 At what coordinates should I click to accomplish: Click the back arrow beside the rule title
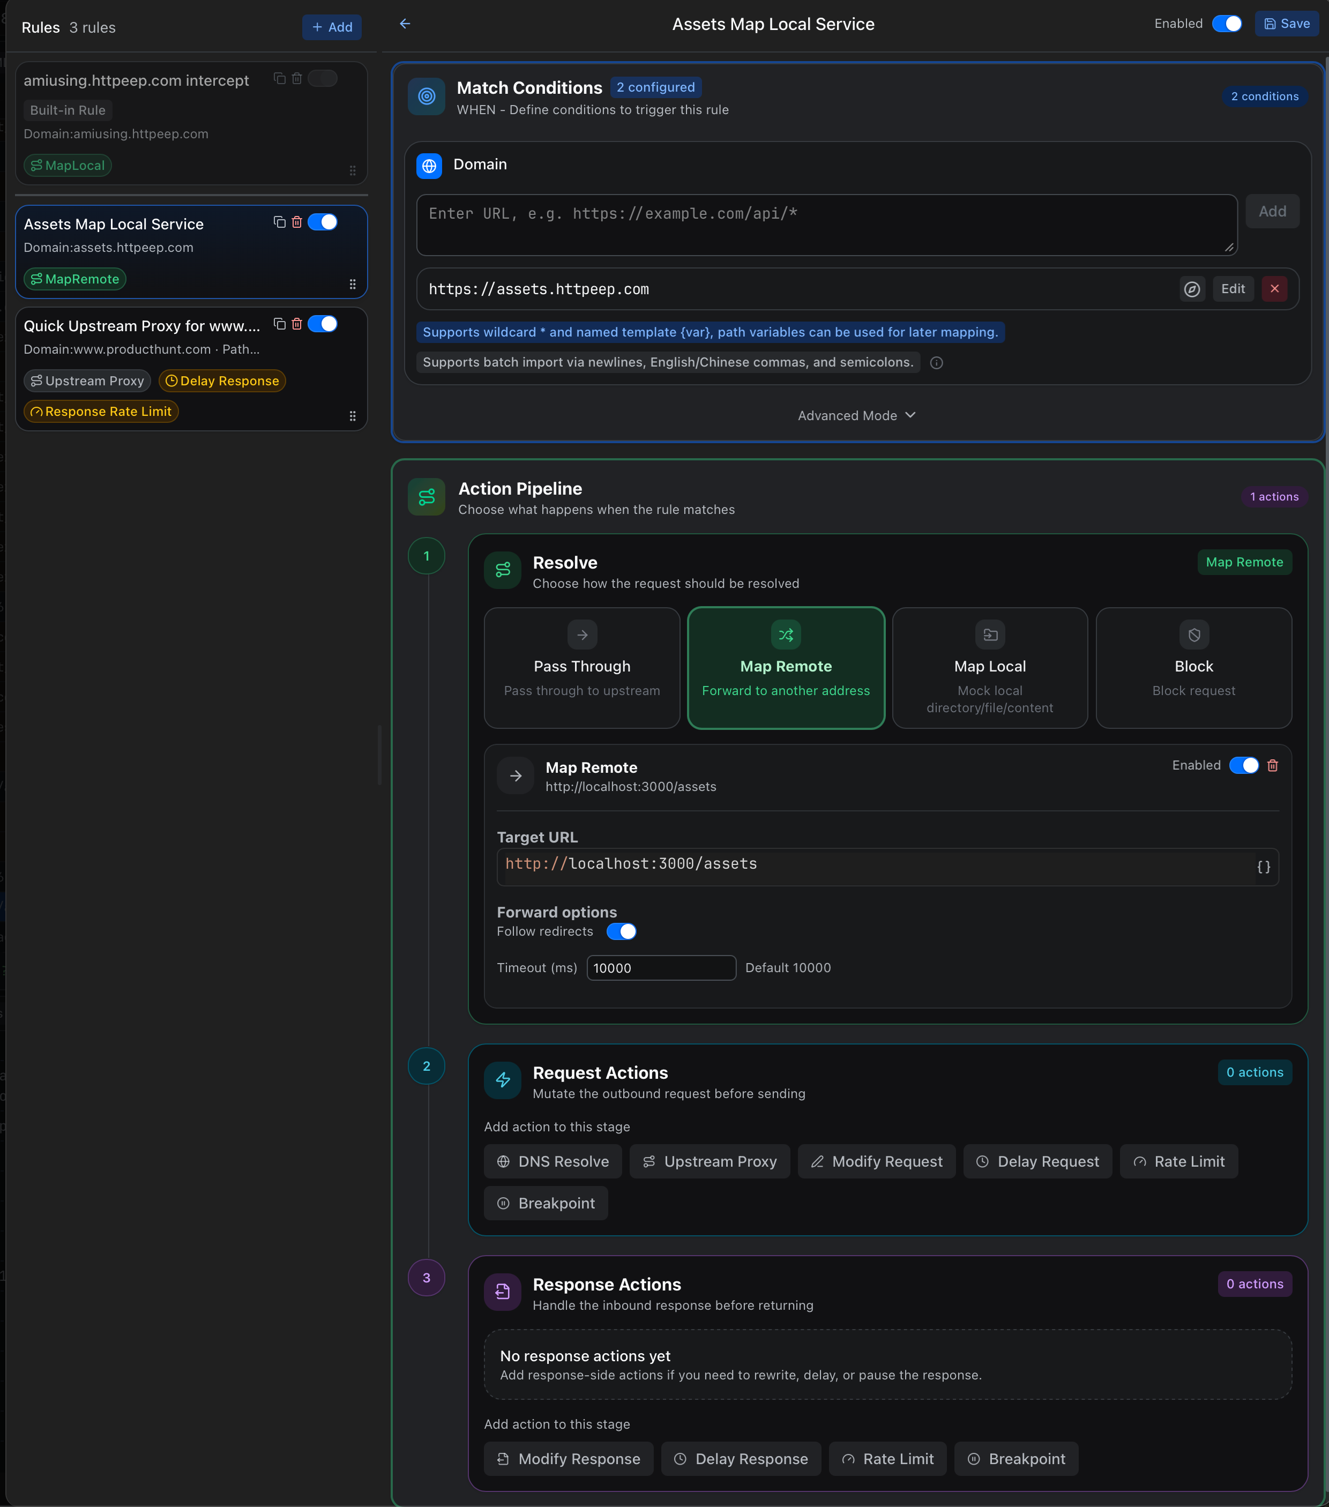click(x=405, y=23)
